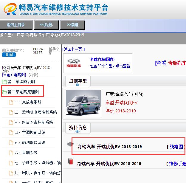Viewport: 186px width, 183px height.
Task: Click open folder icon of 第二章电路原理图
Action: (4, 92)
